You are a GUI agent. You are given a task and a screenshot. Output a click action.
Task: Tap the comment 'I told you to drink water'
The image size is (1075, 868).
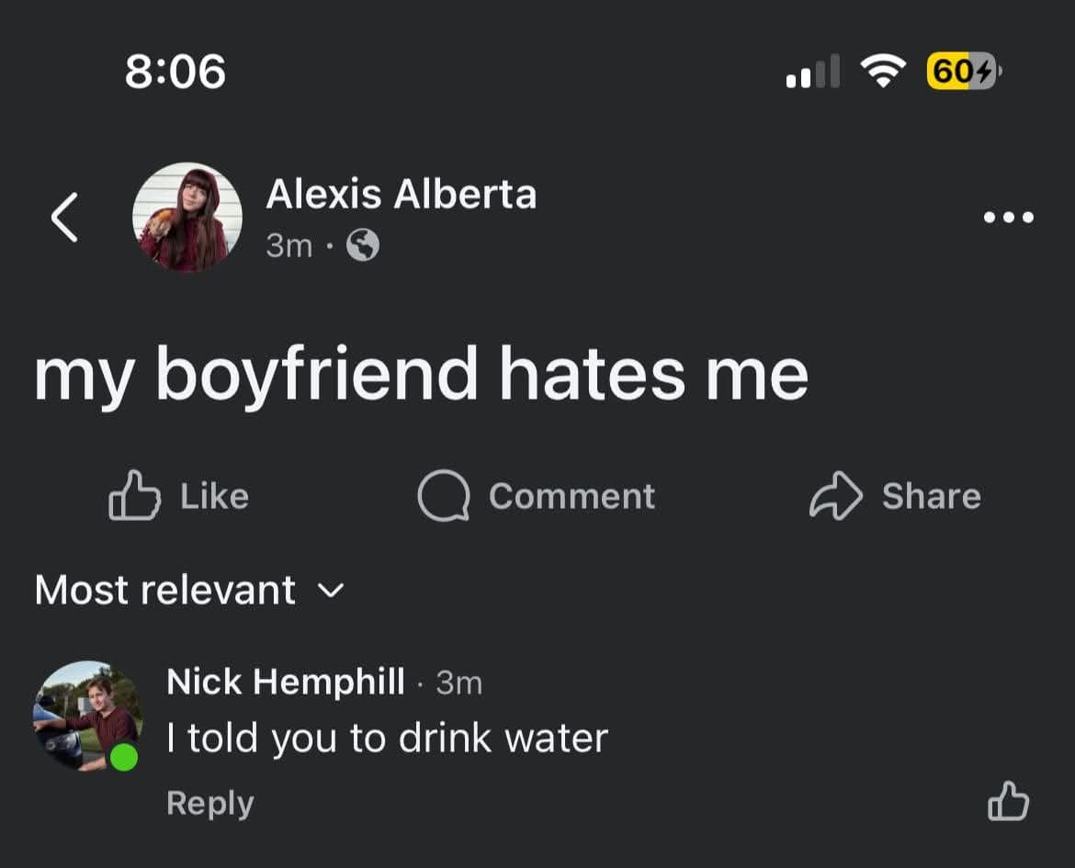(x=387, y=738)
